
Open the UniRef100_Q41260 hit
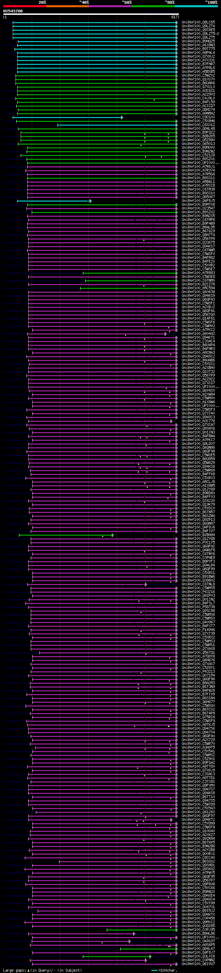point(198,812)
